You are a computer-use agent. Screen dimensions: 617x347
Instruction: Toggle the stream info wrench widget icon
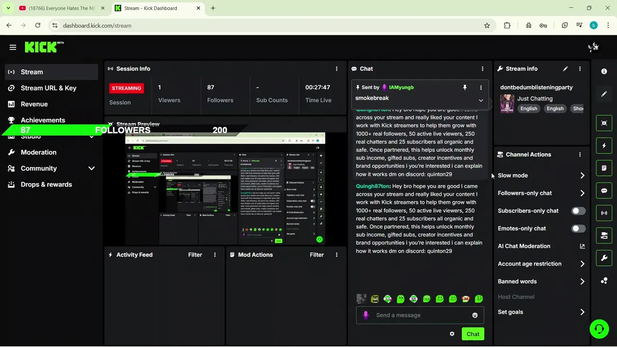click(604, 258)
